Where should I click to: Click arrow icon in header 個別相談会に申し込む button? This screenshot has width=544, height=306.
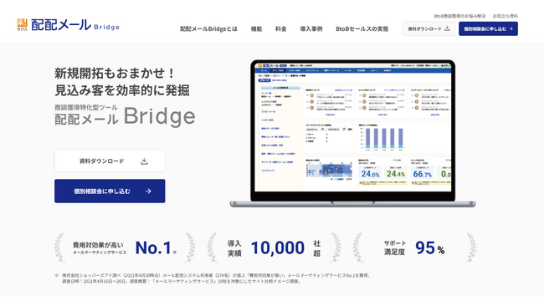pos(511,28)
